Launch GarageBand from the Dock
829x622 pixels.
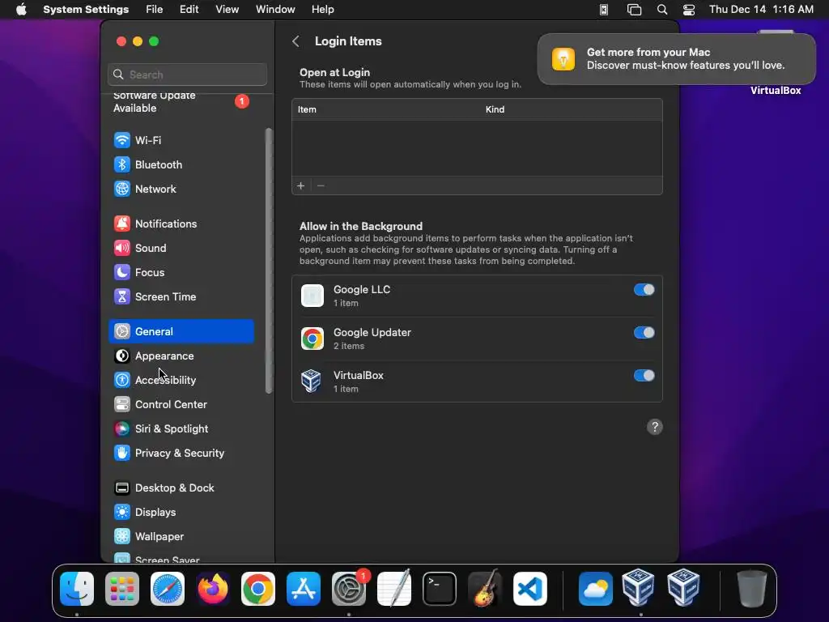(x=485, y=589)
